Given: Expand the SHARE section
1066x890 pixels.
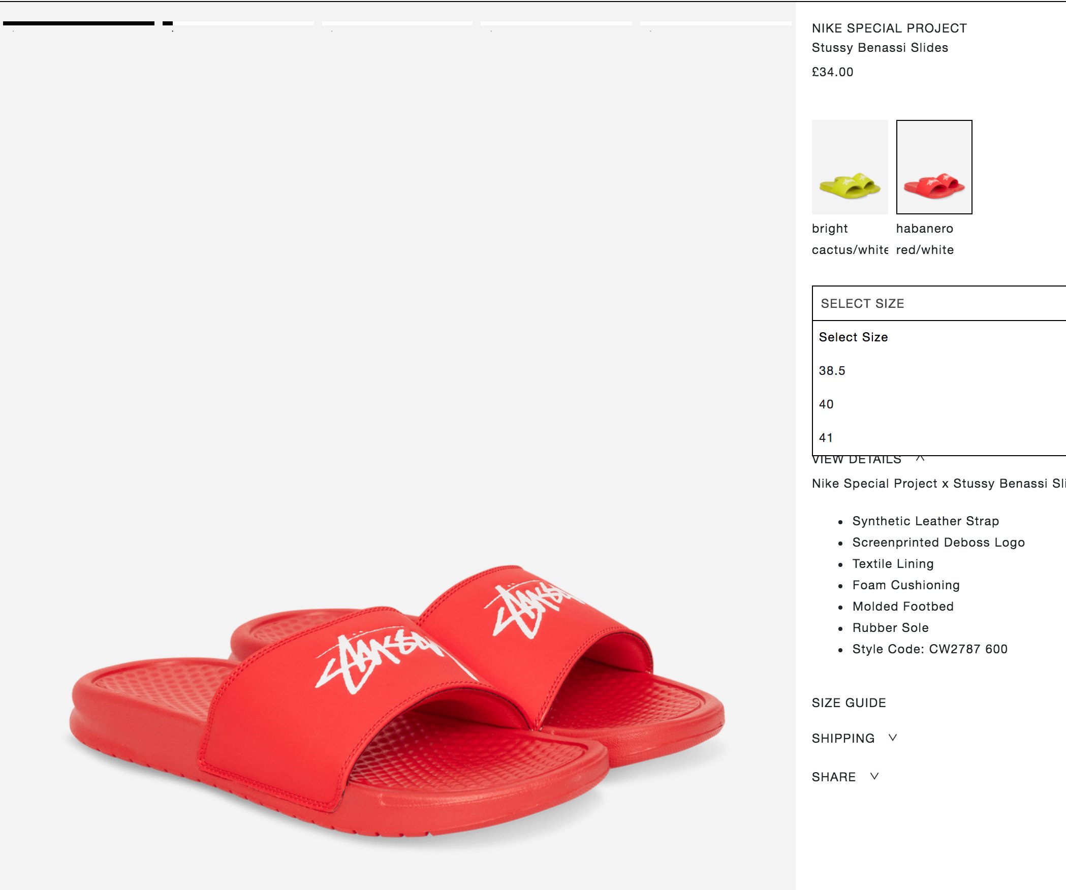Looking at the screenshot, I should pyautogui.click(x=845, y=777).
